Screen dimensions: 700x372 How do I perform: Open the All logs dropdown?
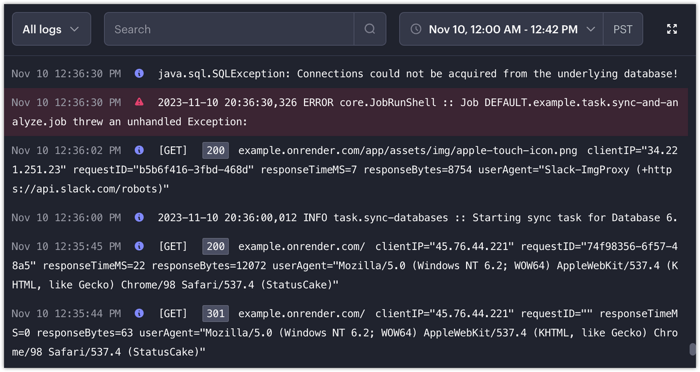coord(51,29)
